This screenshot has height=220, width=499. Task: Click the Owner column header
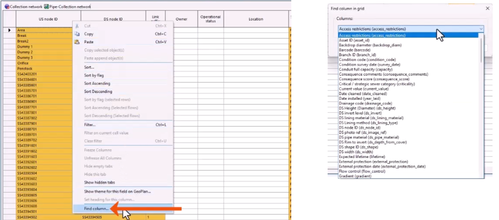click(181, 19)
